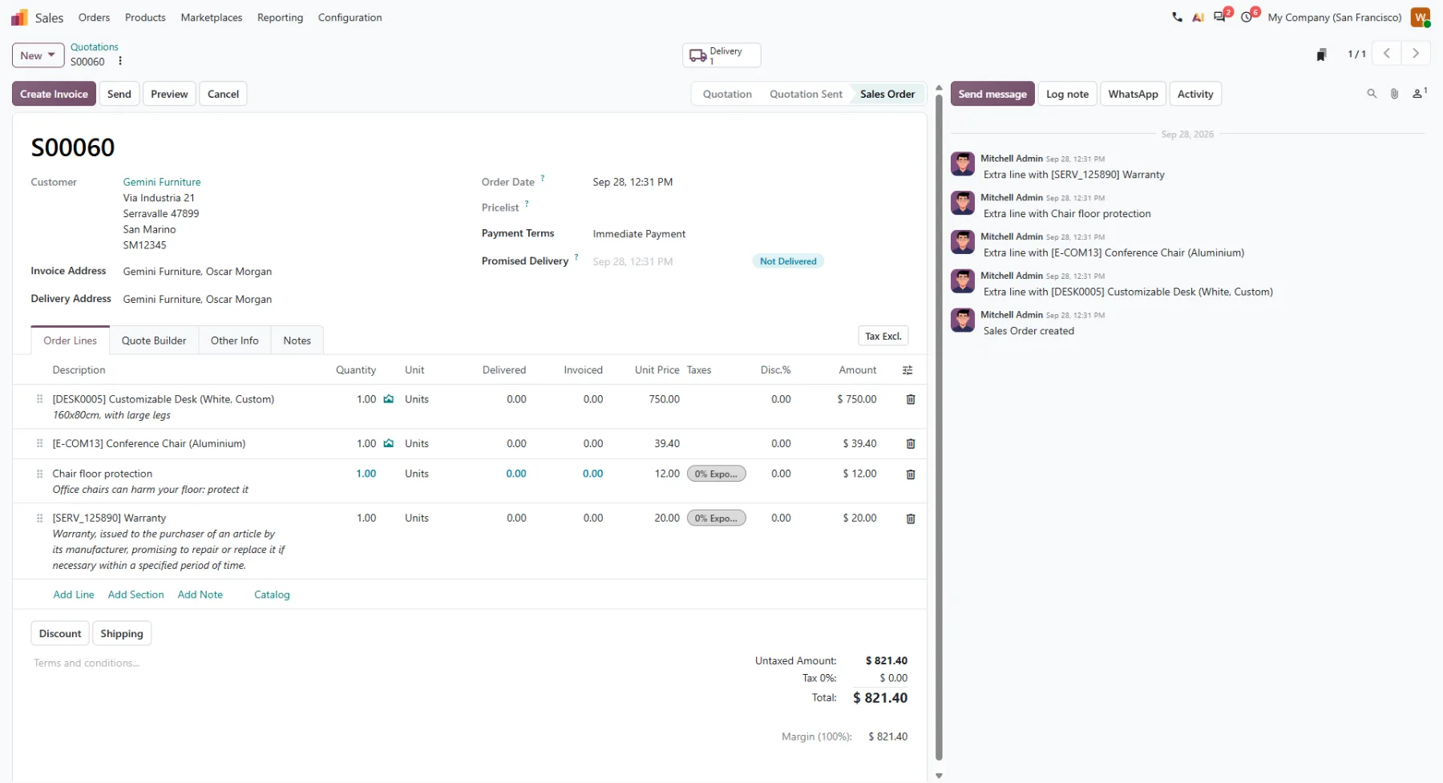Click Add Section link
1443x783 pixels.
135,595
